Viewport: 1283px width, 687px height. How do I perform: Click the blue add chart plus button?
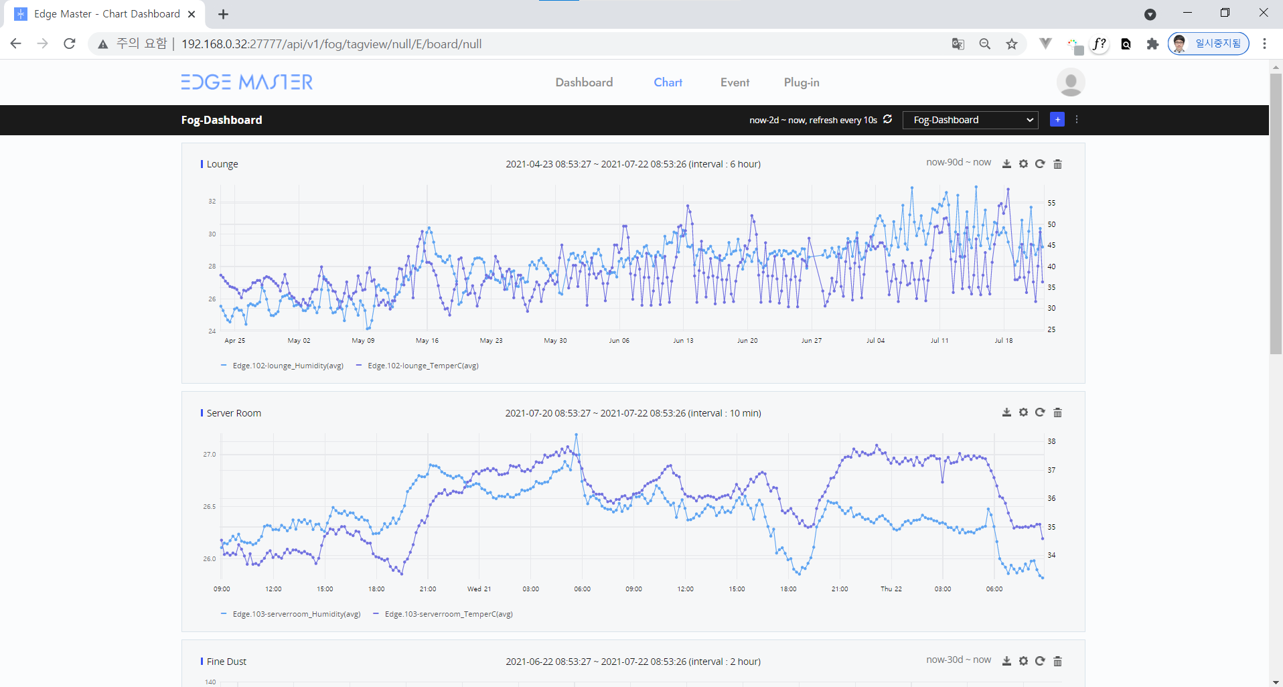pos(1057,120)
